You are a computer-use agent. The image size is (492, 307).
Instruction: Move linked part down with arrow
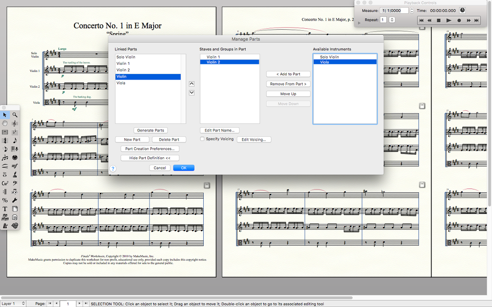[192, 93]
